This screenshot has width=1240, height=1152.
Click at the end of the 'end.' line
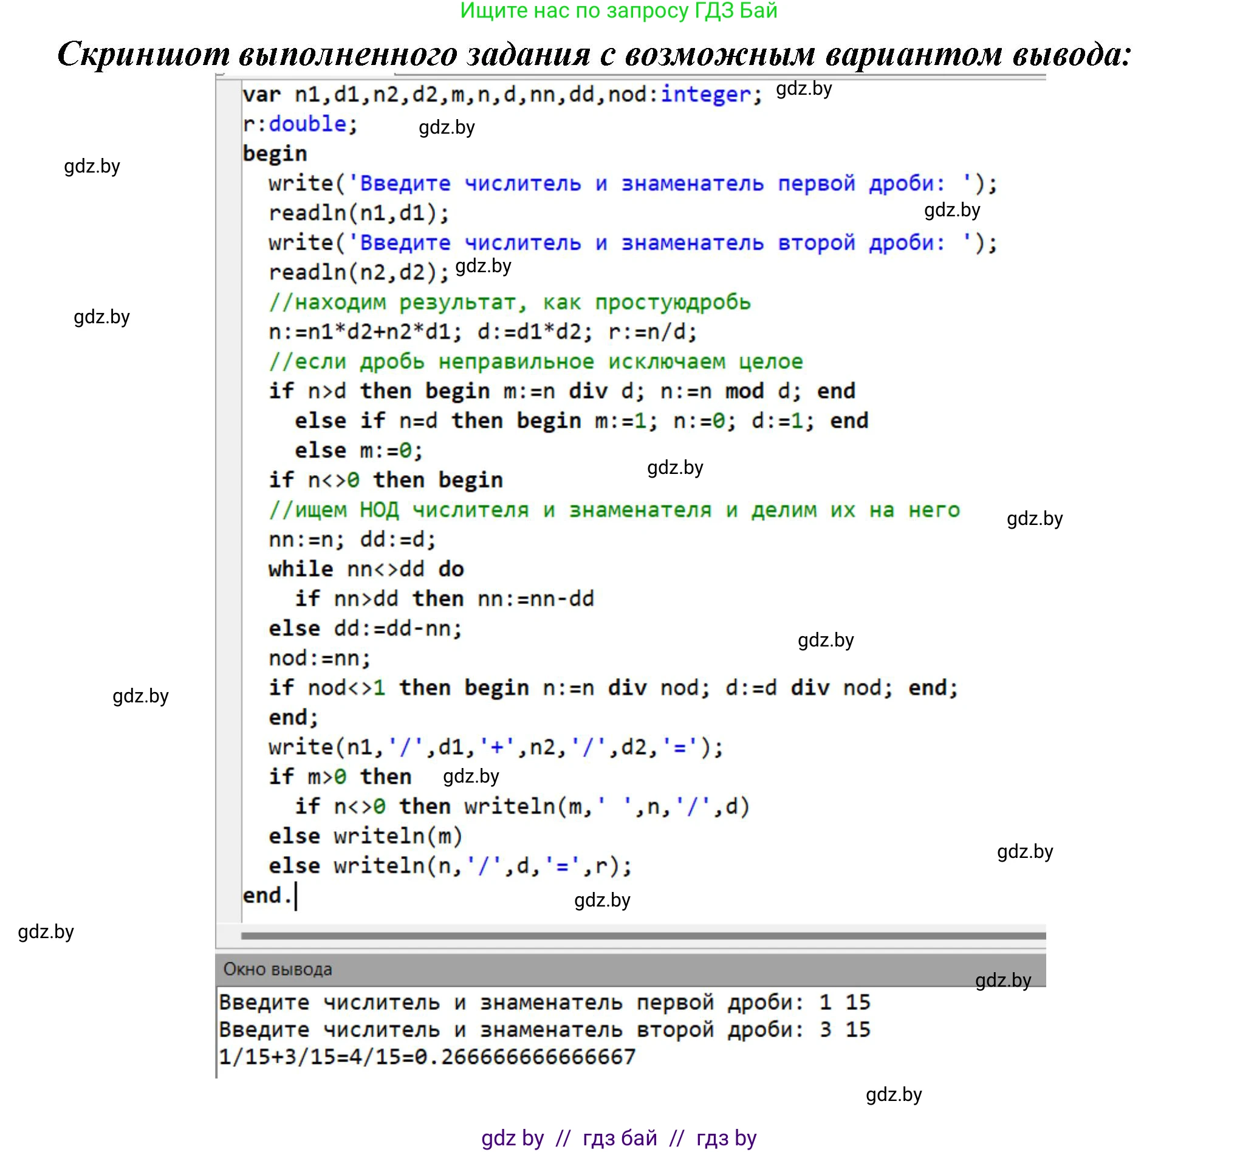(x=295, y=896)
